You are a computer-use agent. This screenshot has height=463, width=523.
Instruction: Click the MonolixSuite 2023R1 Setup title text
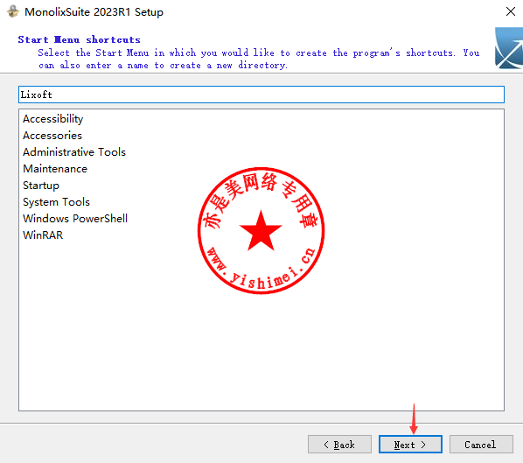click(94, 12)
